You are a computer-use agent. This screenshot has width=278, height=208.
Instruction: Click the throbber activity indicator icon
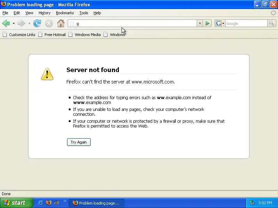coord(273,13)
